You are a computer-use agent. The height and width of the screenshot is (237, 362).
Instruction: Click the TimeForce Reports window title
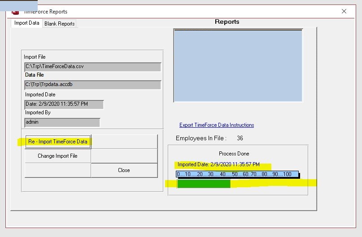click(45, 12)
